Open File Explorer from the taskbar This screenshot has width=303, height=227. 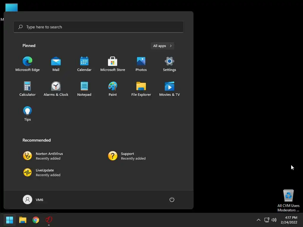[x=22, y=220]
